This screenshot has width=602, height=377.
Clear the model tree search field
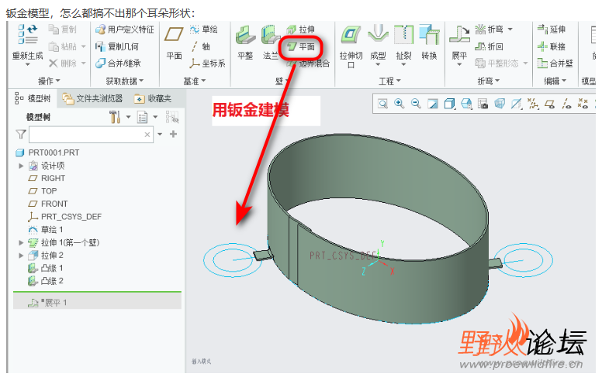tap(147, 135)
